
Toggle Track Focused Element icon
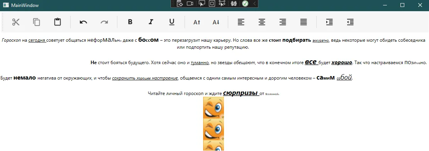(222, 3)
